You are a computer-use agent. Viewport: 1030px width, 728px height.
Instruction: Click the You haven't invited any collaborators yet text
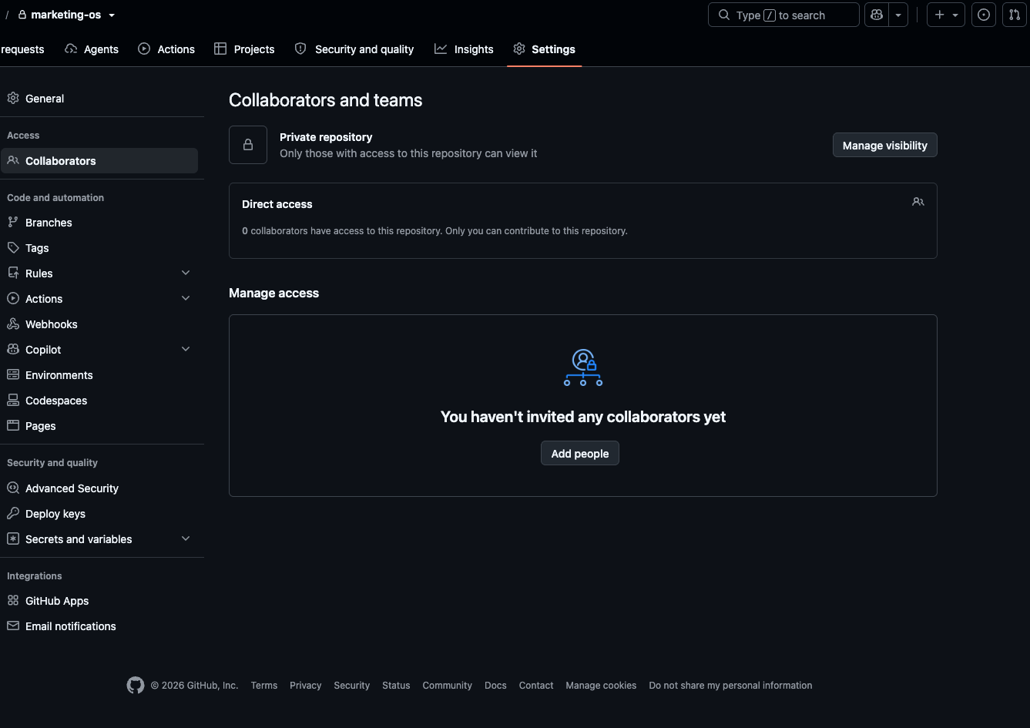pyautogui.click(x=583, y=417)
